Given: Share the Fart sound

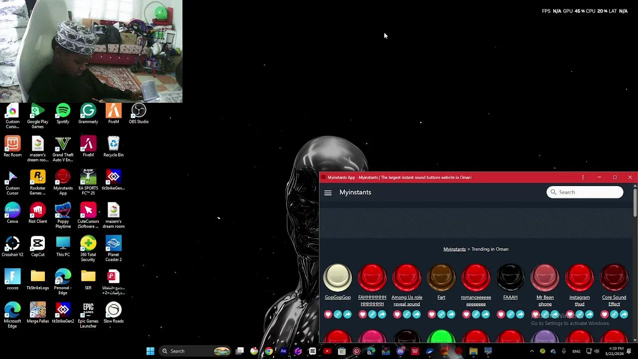Looking at the screenshot, I should click(451, 314).
